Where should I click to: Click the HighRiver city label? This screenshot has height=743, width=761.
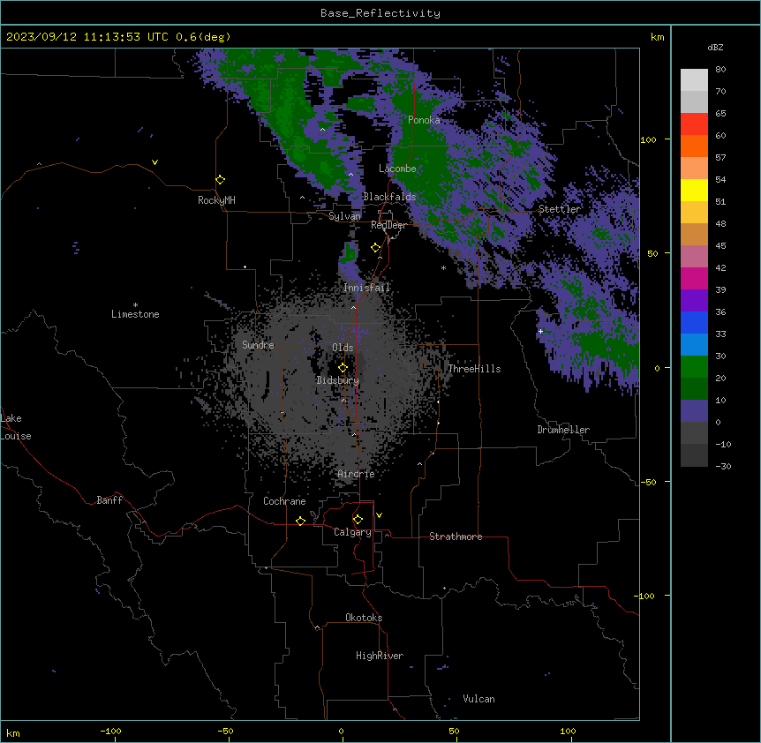380,656
